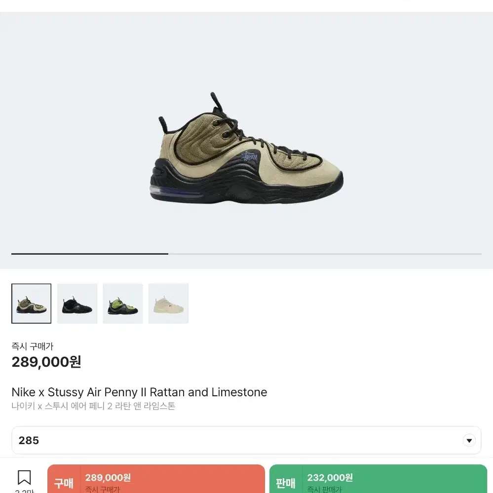Tap 289,000원 inside the buy button

point(108,478)
